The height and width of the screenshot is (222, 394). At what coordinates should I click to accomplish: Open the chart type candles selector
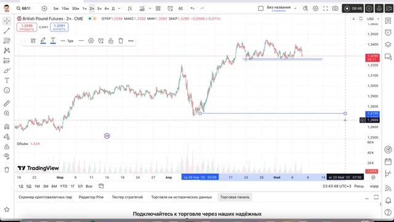[130, 9]
